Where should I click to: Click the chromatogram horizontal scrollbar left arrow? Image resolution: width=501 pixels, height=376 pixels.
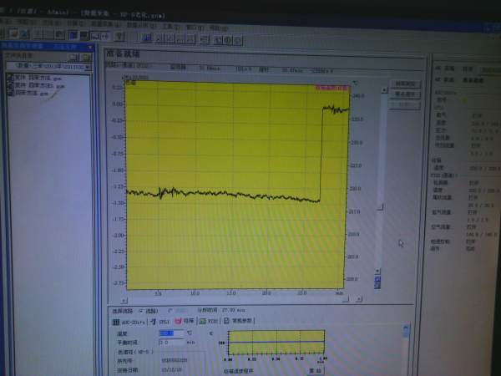click(124, 300)
